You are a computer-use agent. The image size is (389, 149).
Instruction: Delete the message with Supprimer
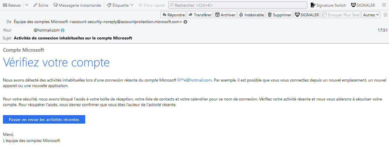[279, 15]
